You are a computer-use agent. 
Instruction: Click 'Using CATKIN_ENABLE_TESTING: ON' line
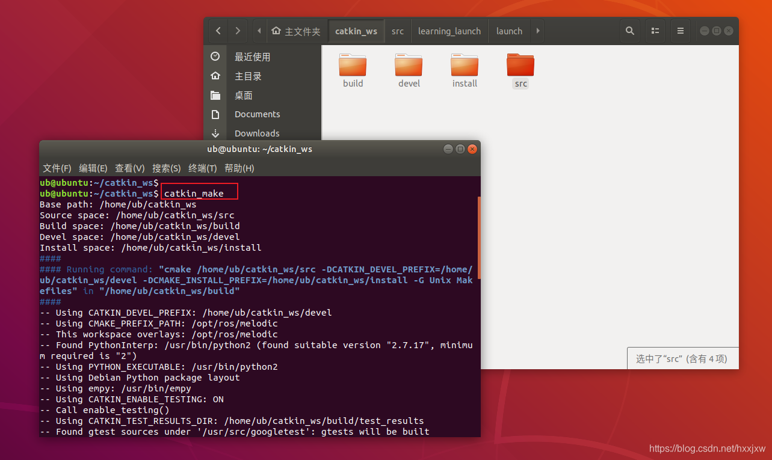click(x=132, y=399)
